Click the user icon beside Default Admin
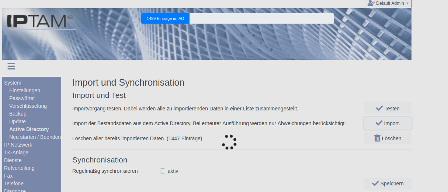Screen dimensions: 448x192 tap(371, 3)
